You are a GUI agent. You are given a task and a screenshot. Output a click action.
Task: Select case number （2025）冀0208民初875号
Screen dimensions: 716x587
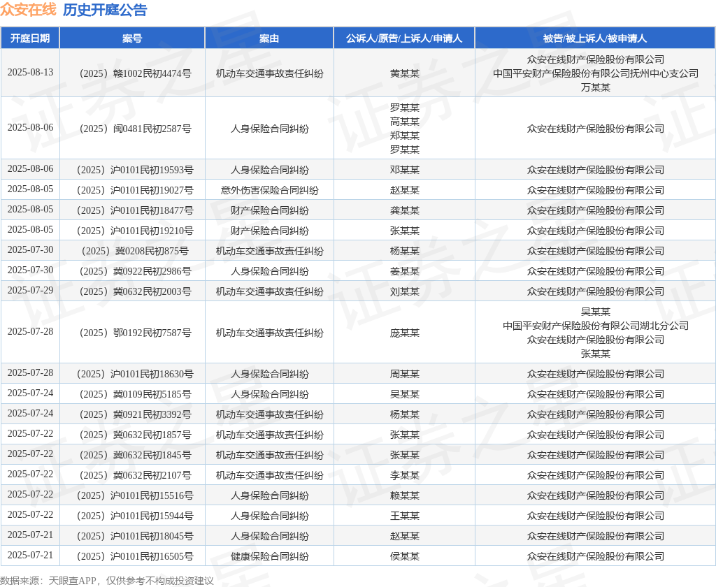[135, 251]
